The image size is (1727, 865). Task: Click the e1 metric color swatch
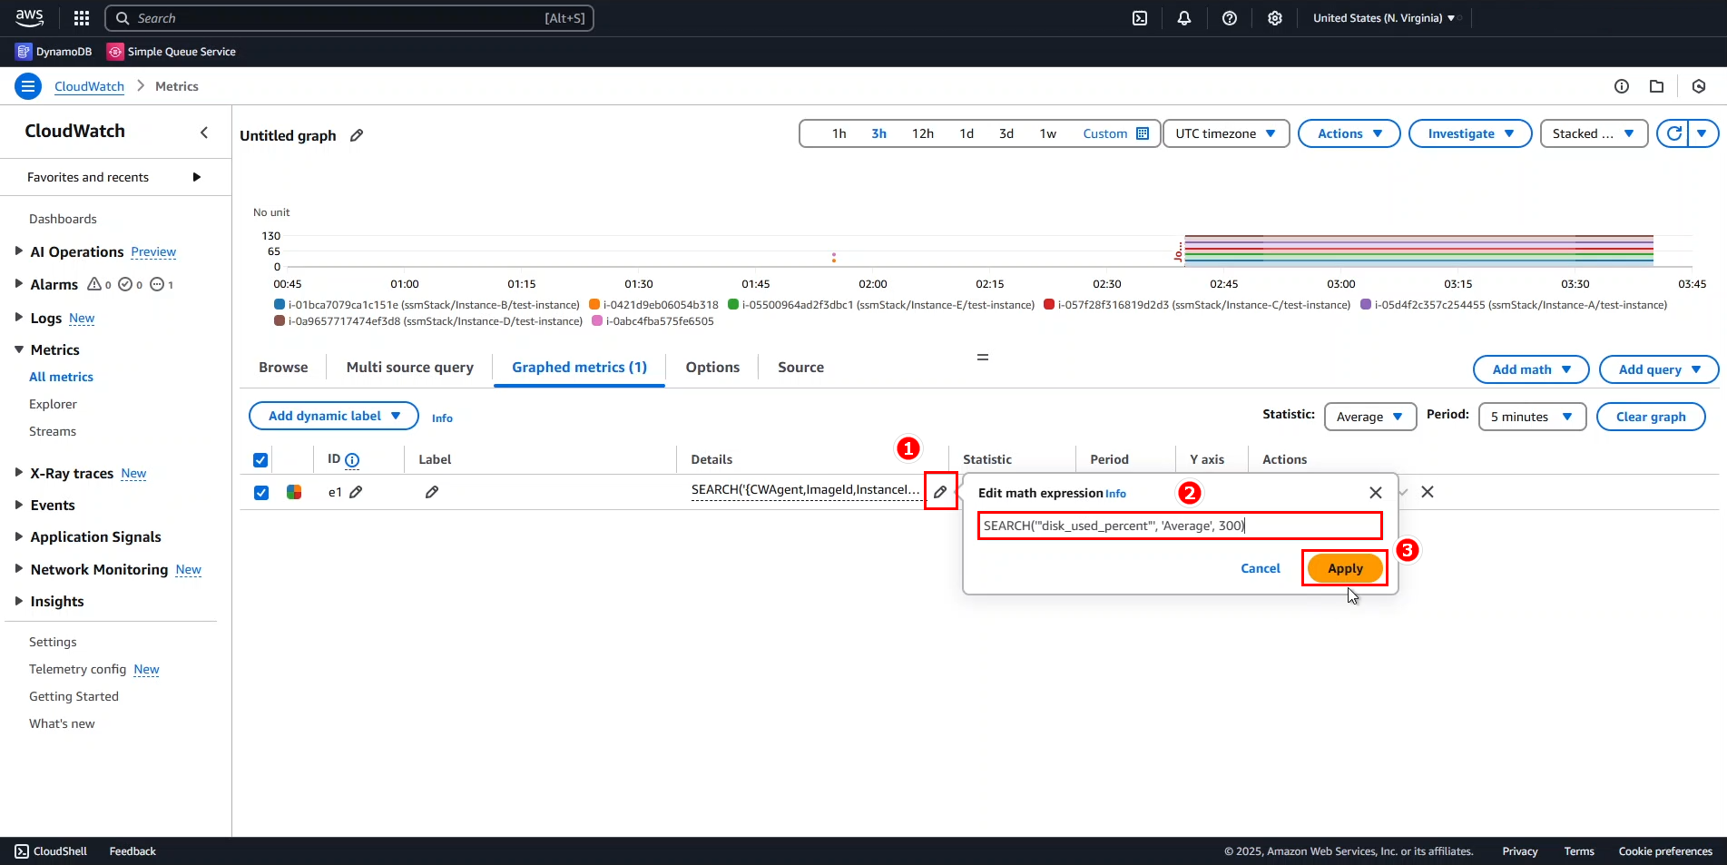294,492
